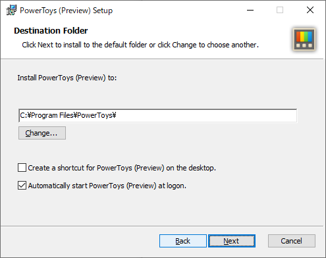This screenshot has width=326, height=258.
Task: Minimize the PowerToys Setup window
Action: click(250, 10)
